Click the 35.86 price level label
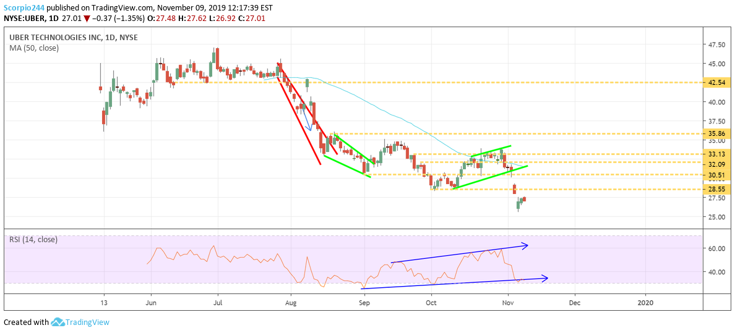Viewport: 735px width, 333px height. pos(717,133)
